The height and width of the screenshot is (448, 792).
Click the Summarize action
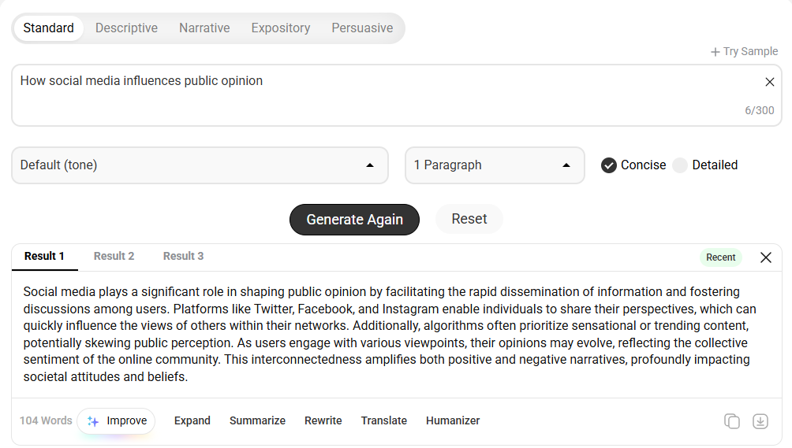tap(257, 420)
